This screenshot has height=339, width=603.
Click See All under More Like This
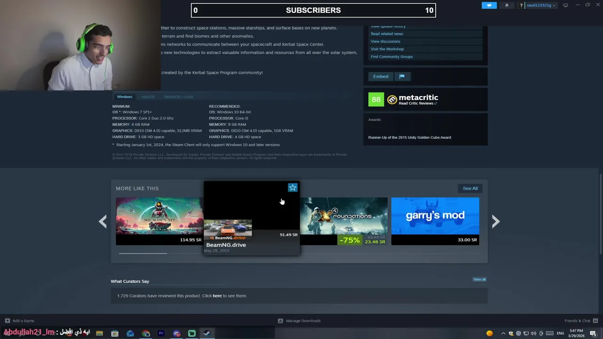[470, 188]
